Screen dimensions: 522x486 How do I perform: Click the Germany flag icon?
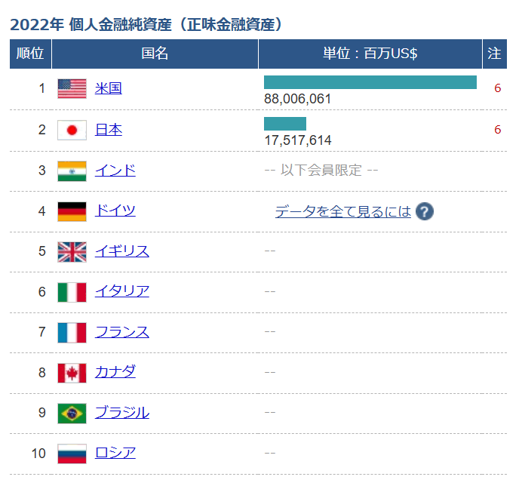coord(72,211)
